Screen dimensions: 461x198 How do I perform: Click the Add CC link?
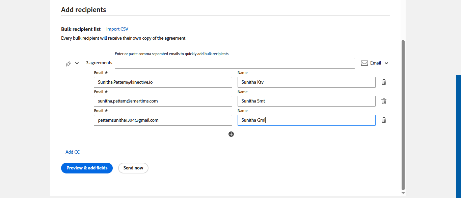(73, 152)
